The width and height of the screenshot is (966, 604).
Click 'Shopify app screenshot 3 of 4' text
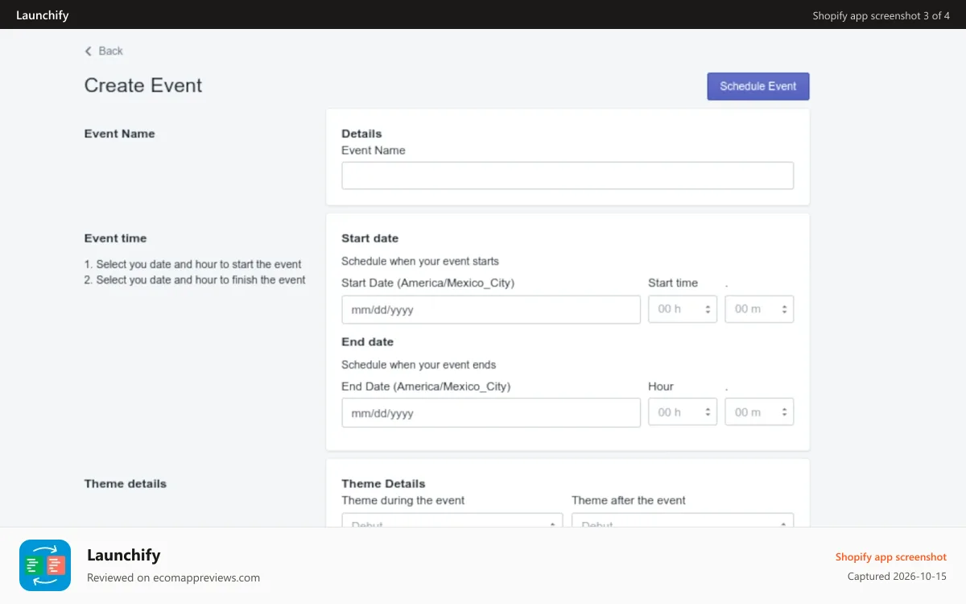click(881, 15)
